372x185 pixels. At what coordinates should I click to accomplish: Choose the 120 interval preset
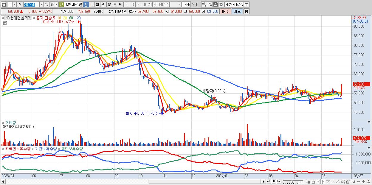point(167,4)
